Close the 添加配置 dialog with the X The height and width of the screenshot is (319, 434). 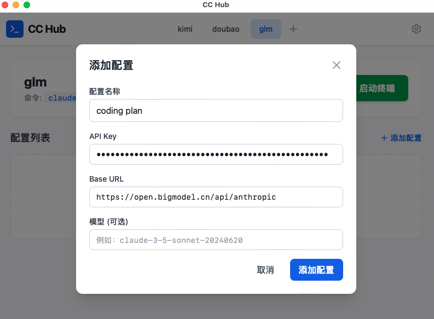337,65
